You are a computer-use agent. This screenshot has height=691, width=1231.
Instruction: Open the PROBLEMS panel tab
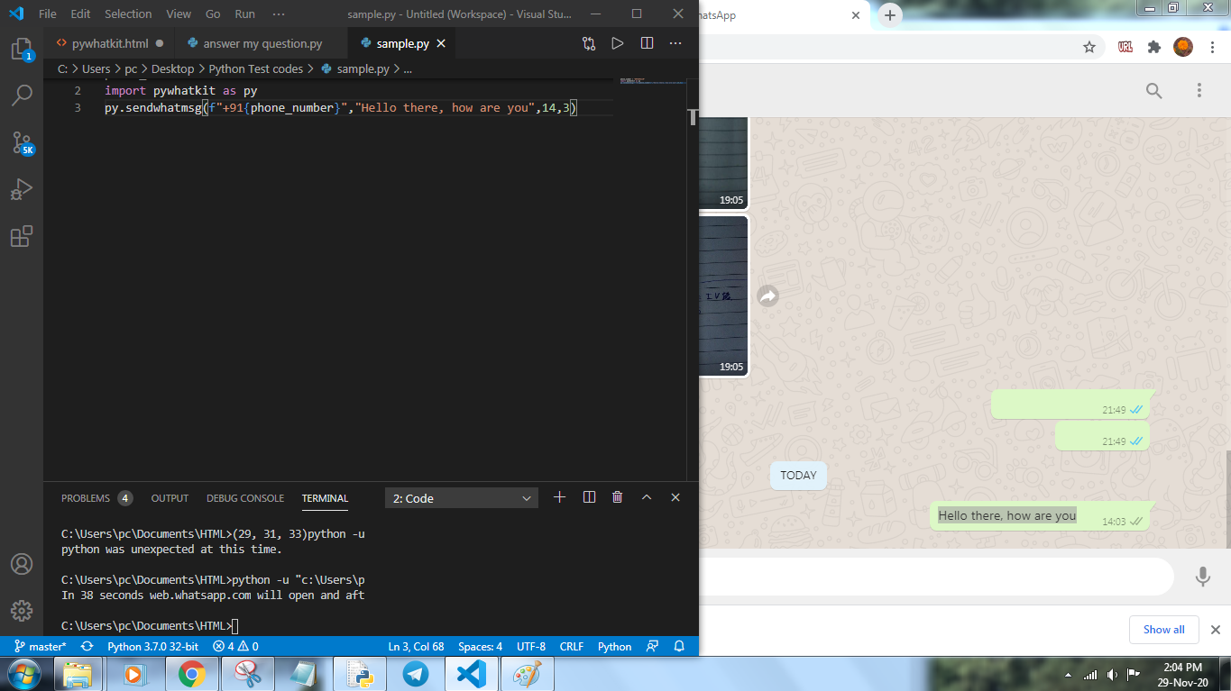(96, 498)
